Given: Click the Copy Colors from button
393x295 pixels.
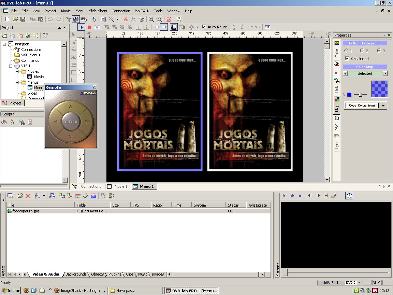Looking at the screenshot, I should (x=362, y=106).
